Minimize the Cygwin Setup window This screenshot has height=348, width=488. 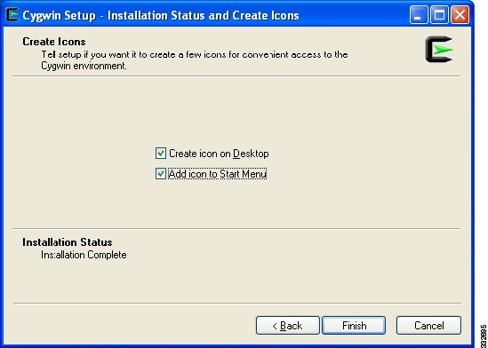click(x=419, y=14)
